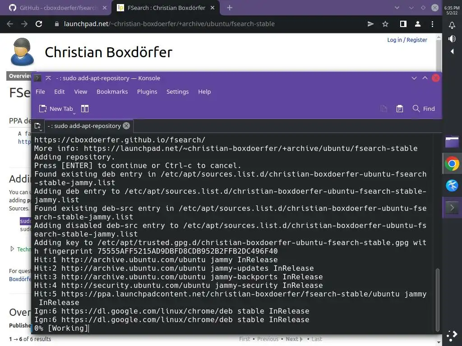Click the address bar URL
462x346 pixels.
(169, 24)
